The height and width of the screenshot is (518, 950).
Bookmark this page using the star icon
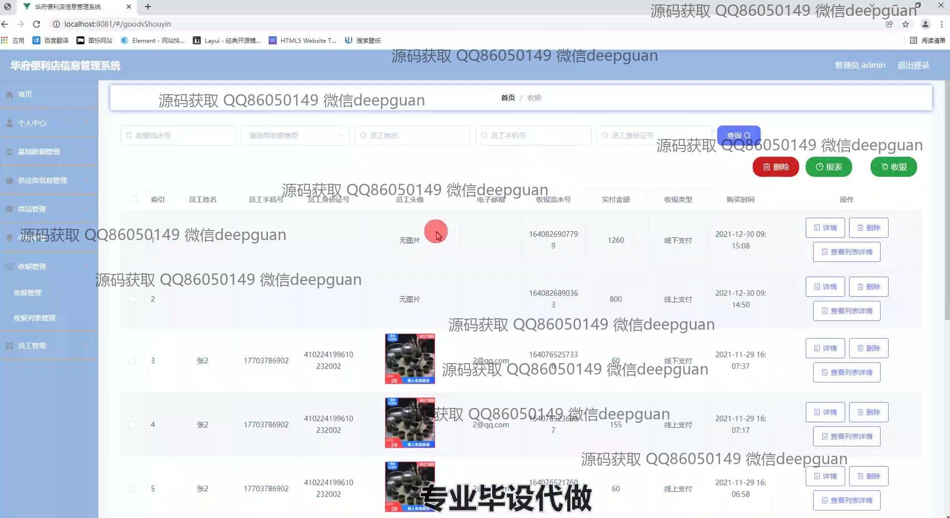click(906, 24)
